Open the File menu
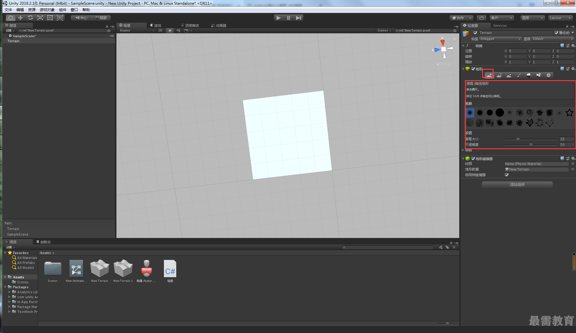Viewport: 576px width, 333px height. (x=8, y=10)
